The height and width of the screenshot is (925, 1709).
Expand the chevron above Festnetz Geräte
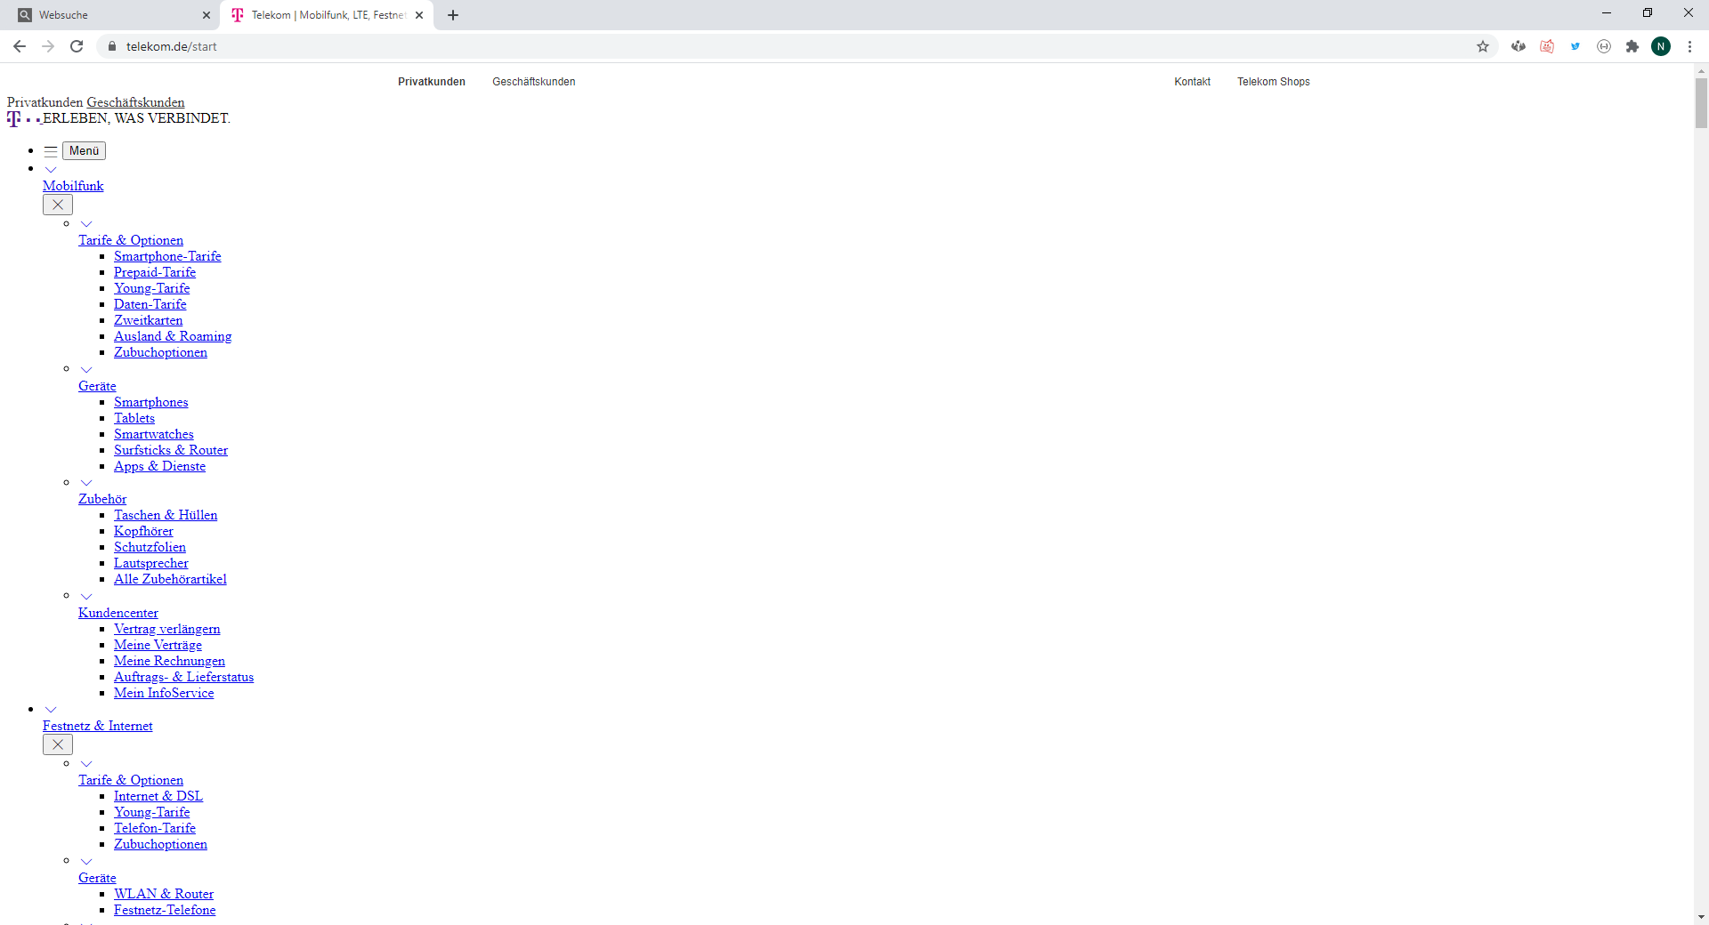[86, 861]
